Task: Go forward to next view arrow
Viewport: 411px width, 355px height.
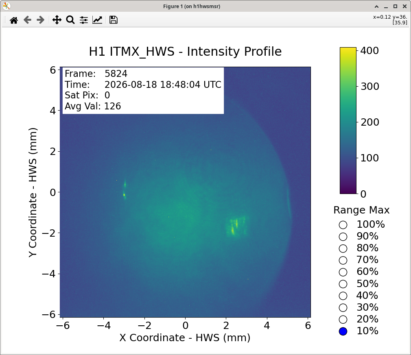Action: 40,20
